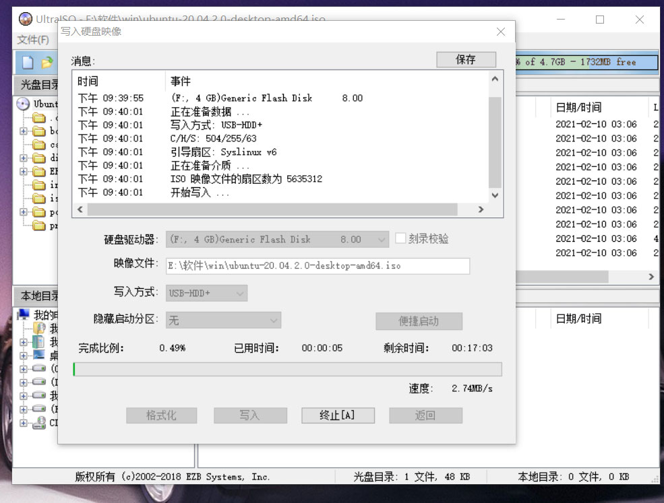Expand the CD drive node in local tree
Viewport: 664px width, 503px height.
tap(24, 423)
